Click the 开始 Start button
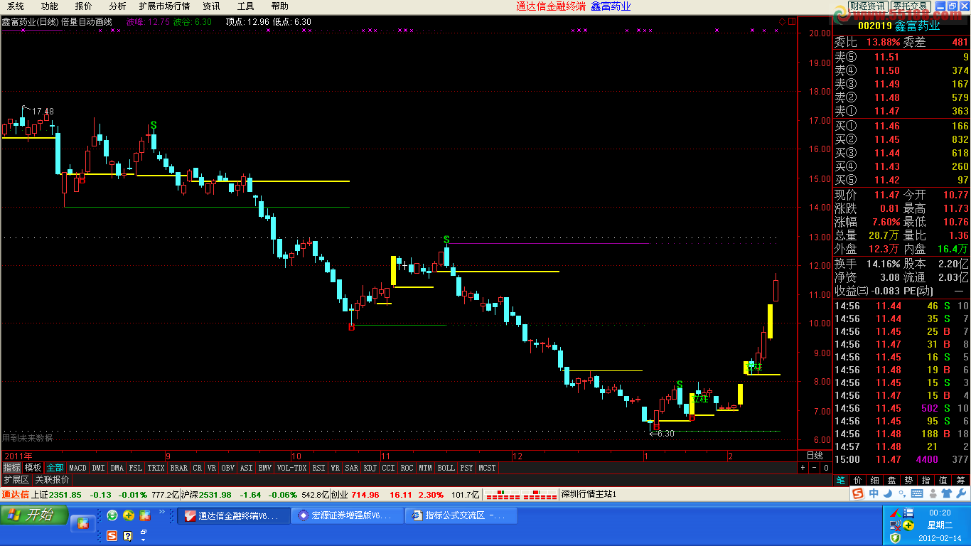 [x=34, y=515]
